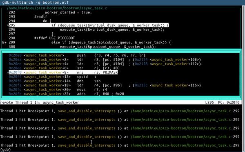Select source line 298 '#ifdef USE_PICOBOOT'
This screenshot has width=245, height=152.
pos(42,38)
